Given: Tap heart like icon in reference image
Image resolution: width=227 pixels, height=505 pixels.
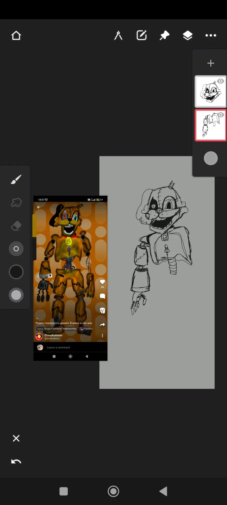Looking at the screenshot, I should [x=102, y=282].
